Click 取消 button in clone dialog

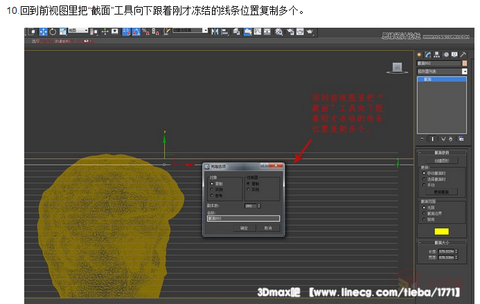(267, 227)
